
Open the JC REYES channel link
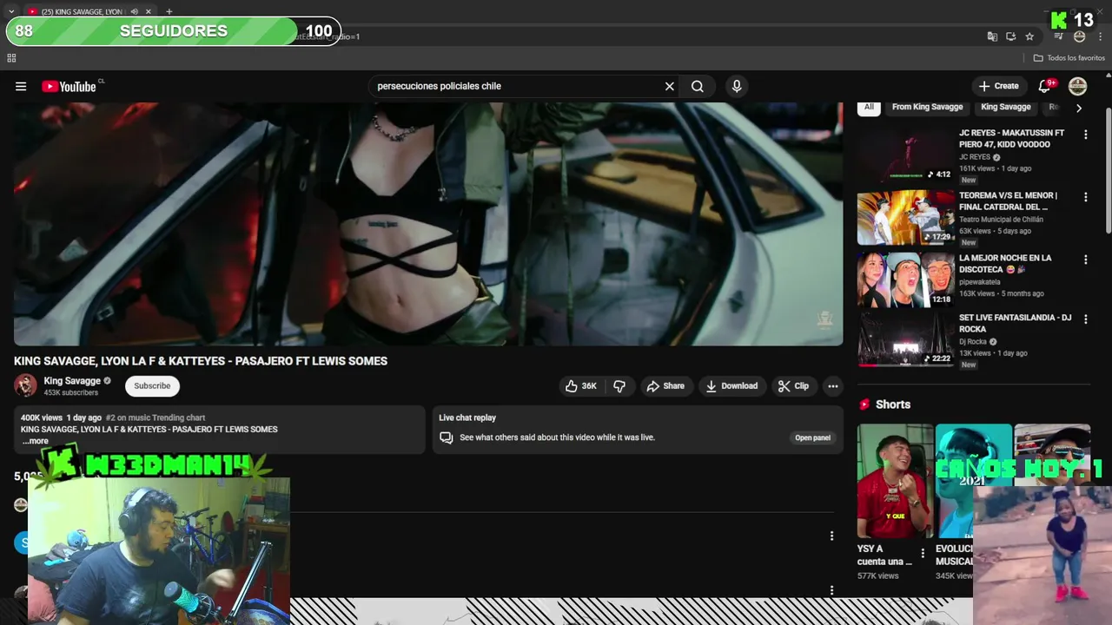click(x=974, y=157)
